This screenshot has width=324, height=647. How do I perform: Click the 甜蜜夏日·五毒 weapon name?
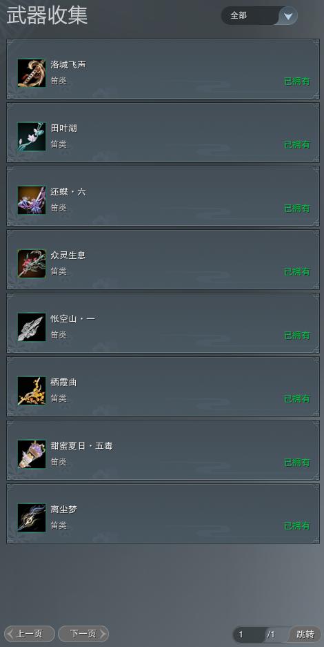pos(81,446)
